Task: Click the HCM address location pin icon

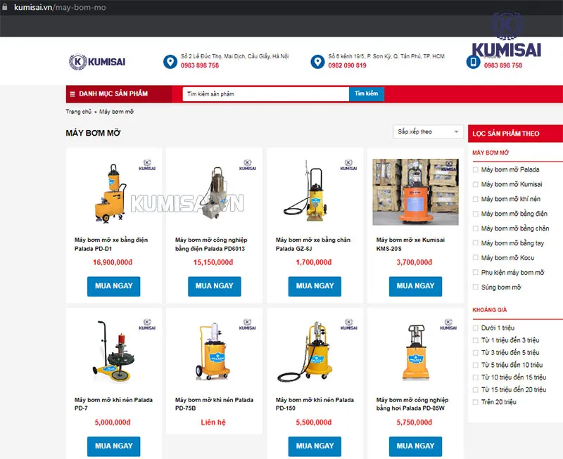Action: pyautogui.click(x=317, y=62)
